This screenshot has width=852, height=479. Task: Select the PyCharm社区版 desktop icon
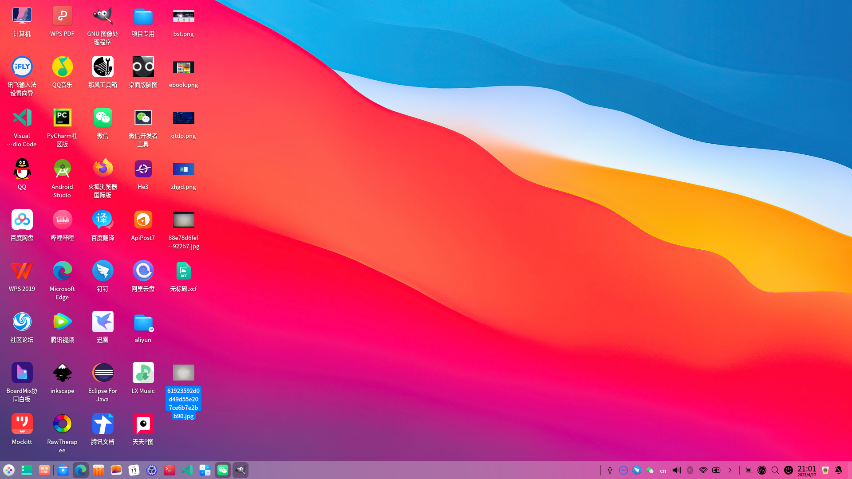click(x=62, y=118)
